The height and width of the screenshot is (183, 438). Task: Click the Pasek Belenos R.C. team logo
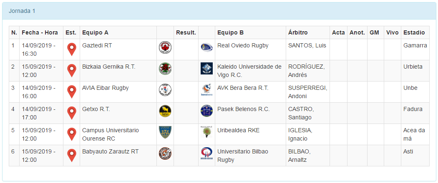pyautogui.click(x=206, y=111)
